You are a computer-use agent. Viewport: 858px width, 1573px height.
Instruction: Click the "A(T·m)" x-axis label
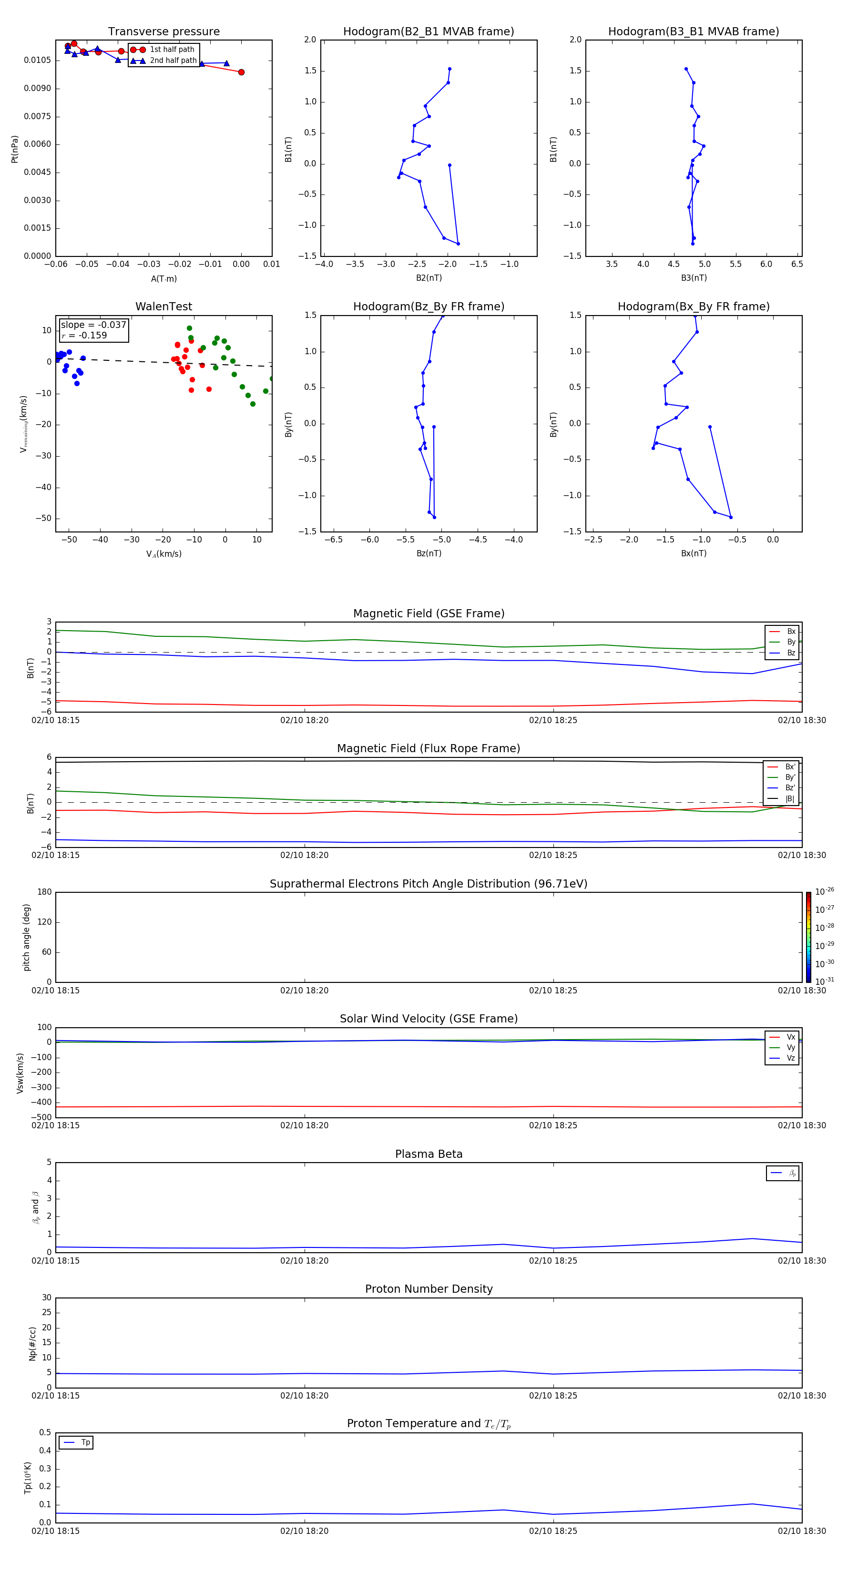pos(163,278)
